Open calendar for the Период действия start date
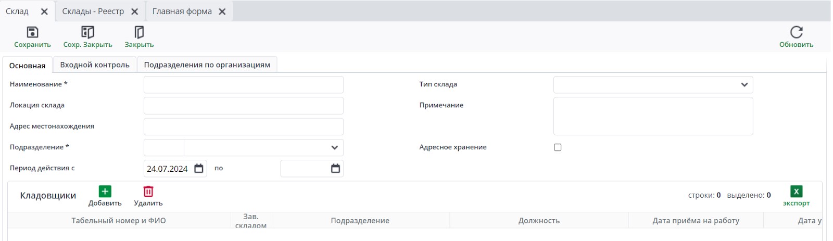The height and width of the screenshot is (241, 833). coord(199,169)
